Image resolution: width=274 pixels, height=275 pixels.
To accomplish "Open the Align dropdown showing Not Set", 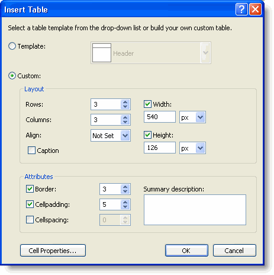I will point(111,136).
